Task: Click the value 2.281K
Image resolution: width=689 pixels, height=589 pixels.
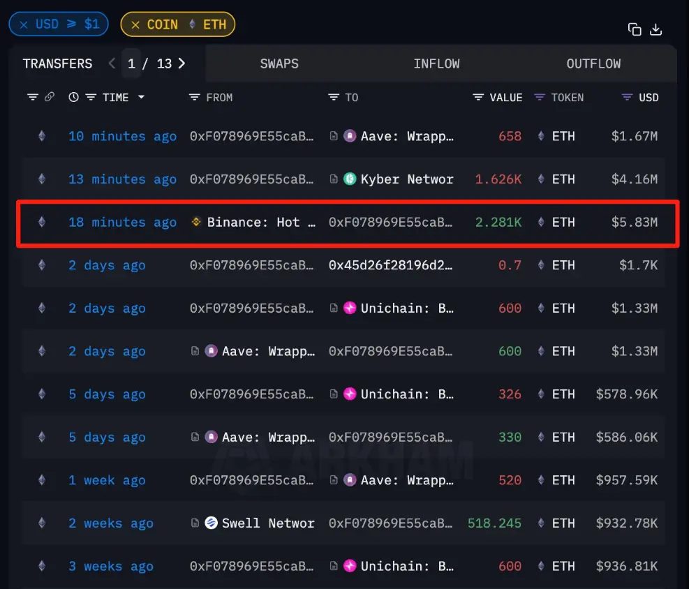Action: click(498, 222)
